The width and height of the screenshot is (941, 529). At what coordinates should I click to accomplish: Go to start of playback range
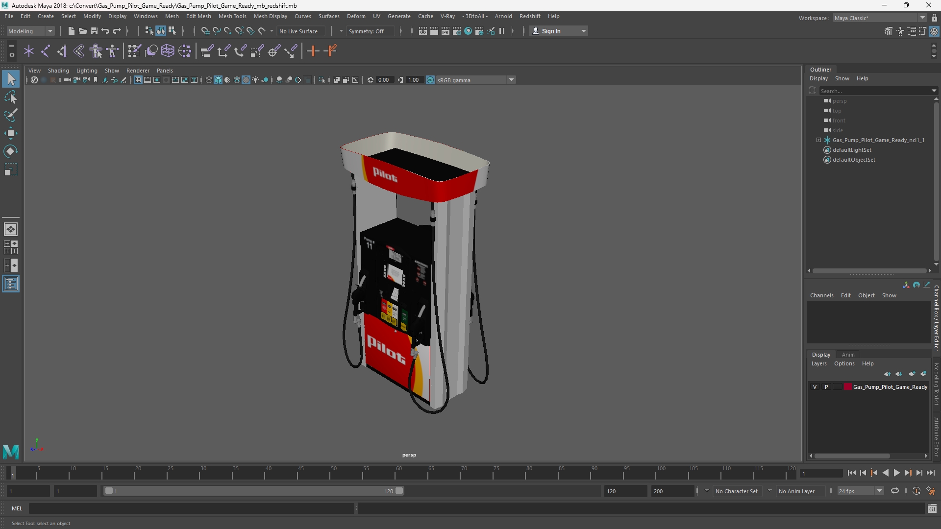point(851,473)
